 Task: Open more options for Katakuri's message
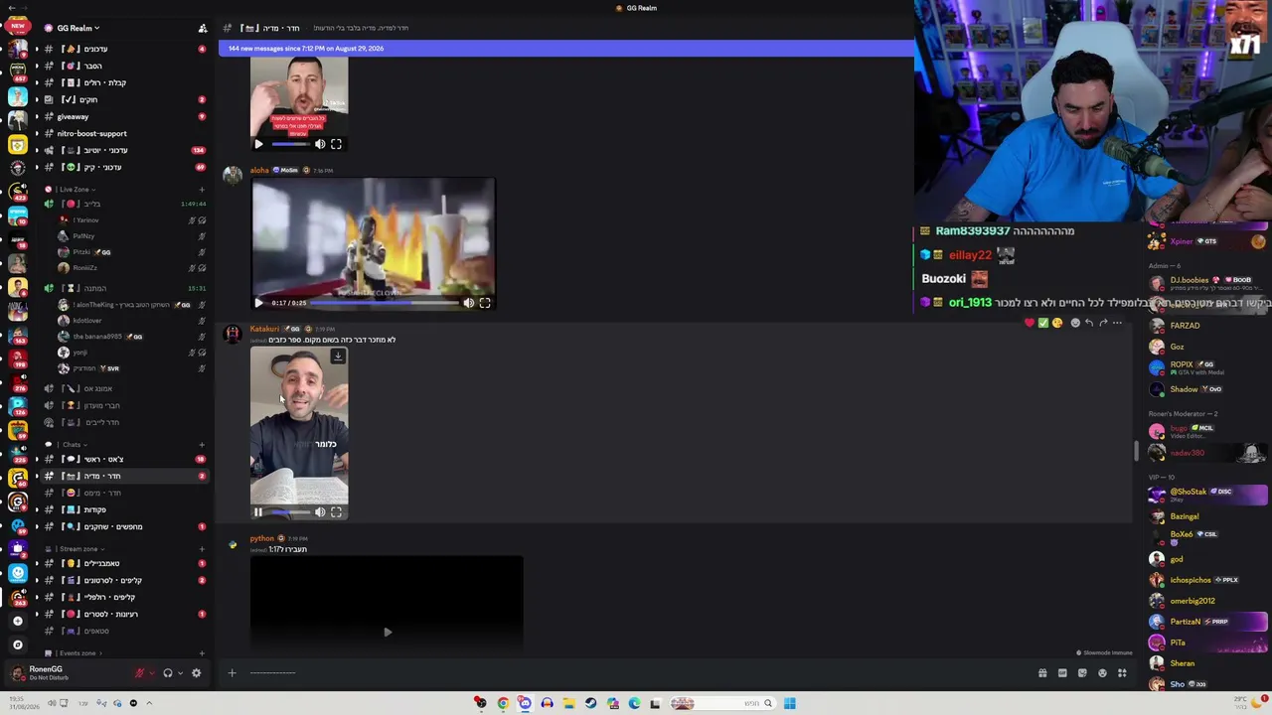click(x=1117, y=323)
